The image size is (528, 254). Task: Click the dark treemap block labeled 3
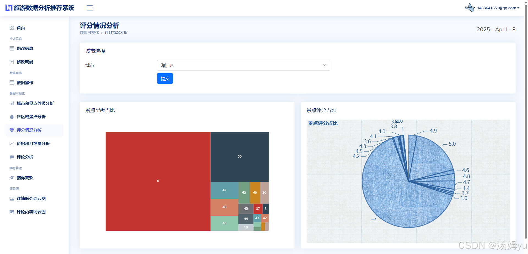pos(266,209)
